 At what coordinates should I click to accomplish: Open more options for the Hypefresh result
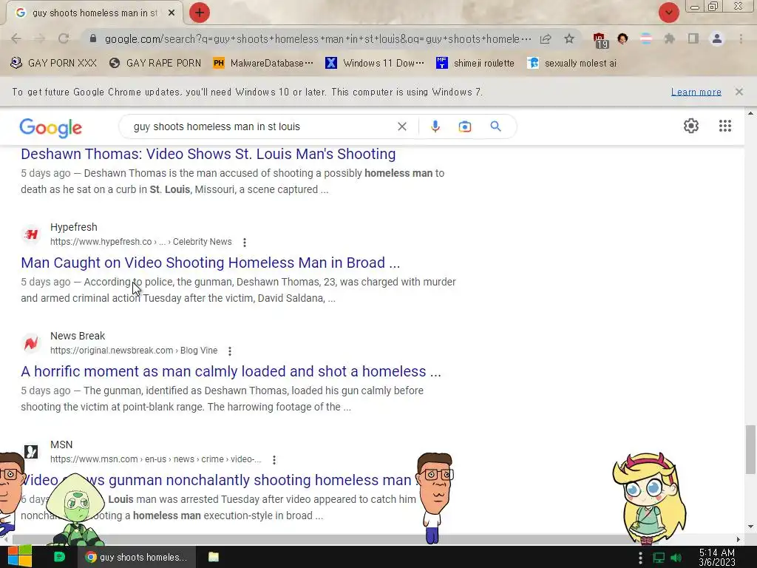point(245,243)
